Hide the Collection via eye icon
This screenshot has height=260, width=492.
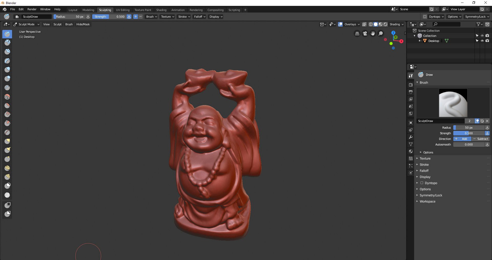[x=482, y=36]
